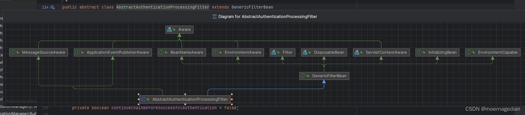Click line number 114 in gutter
Image resolution: width=525 pixels, height=115 pixels.
point(45,7)
